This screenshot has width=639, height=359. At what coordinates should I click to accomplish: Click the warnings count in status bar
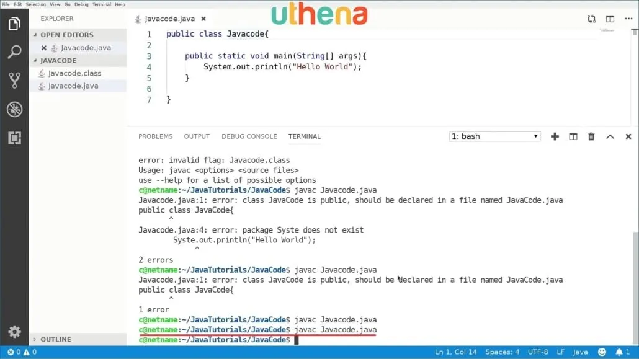tap(30, 352)
